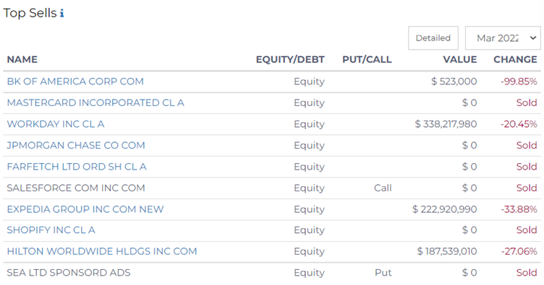Click the SALESFORCE COM INC COM row
Screen dimensions: 544x285
[x=272, y=188]
